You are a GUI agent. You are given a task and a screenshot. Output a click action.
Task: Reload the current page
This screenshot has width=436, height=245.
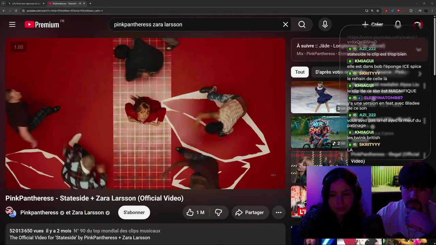pyautogui.click(x=16, y=11)
